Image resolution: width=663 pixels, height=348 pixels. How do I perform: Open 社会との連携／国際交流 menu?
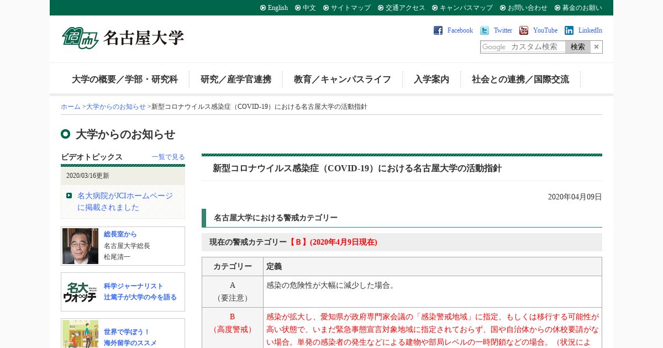tap(520, 79)
